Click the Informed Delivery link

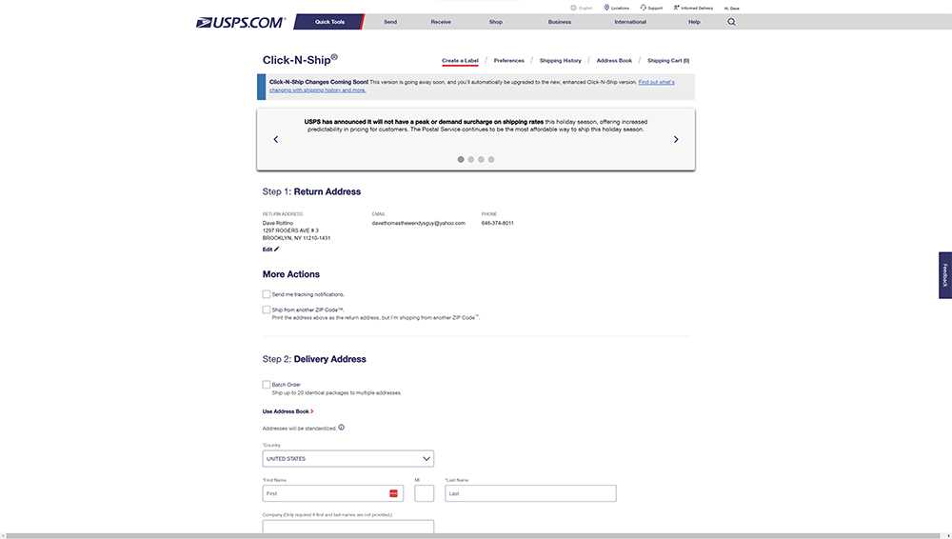697,8
